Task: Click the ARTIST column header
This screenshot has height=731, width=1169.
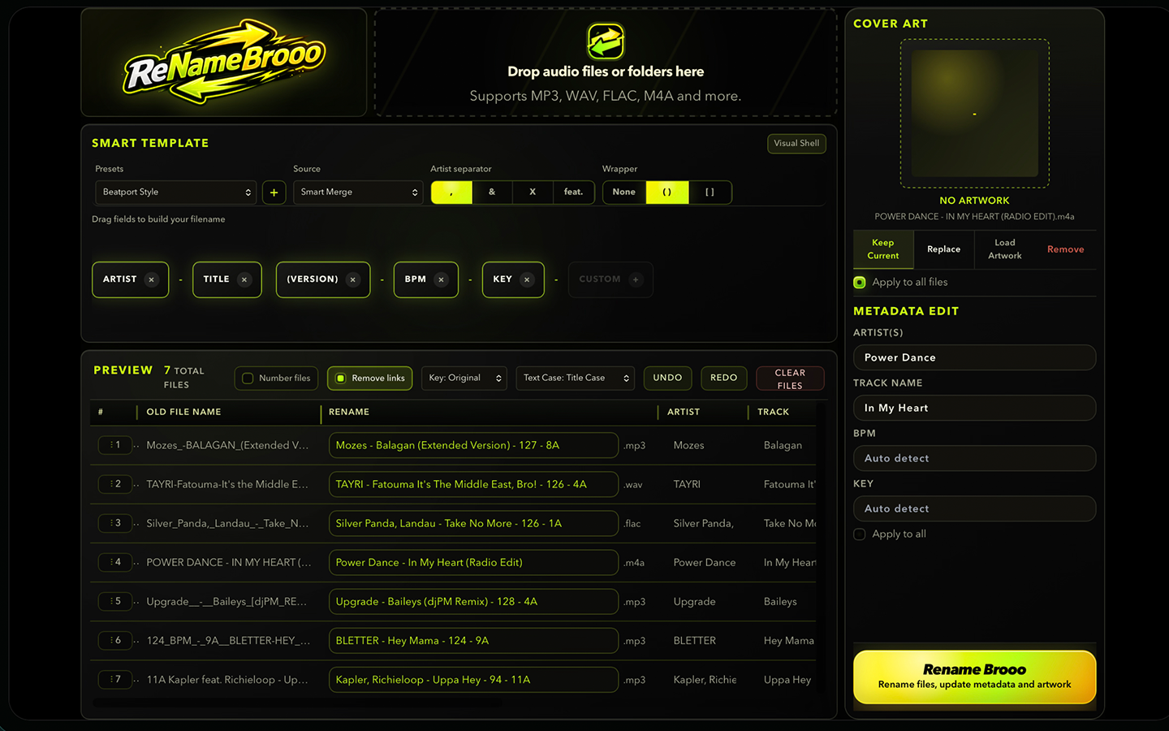Action: (x=684, y=413)
